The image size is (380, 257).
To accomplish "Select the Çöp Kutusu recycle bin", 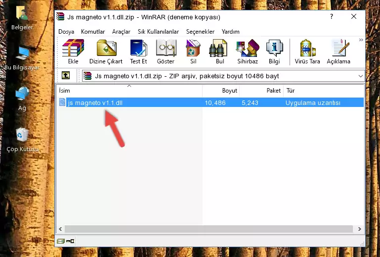I will pos(22,140).
